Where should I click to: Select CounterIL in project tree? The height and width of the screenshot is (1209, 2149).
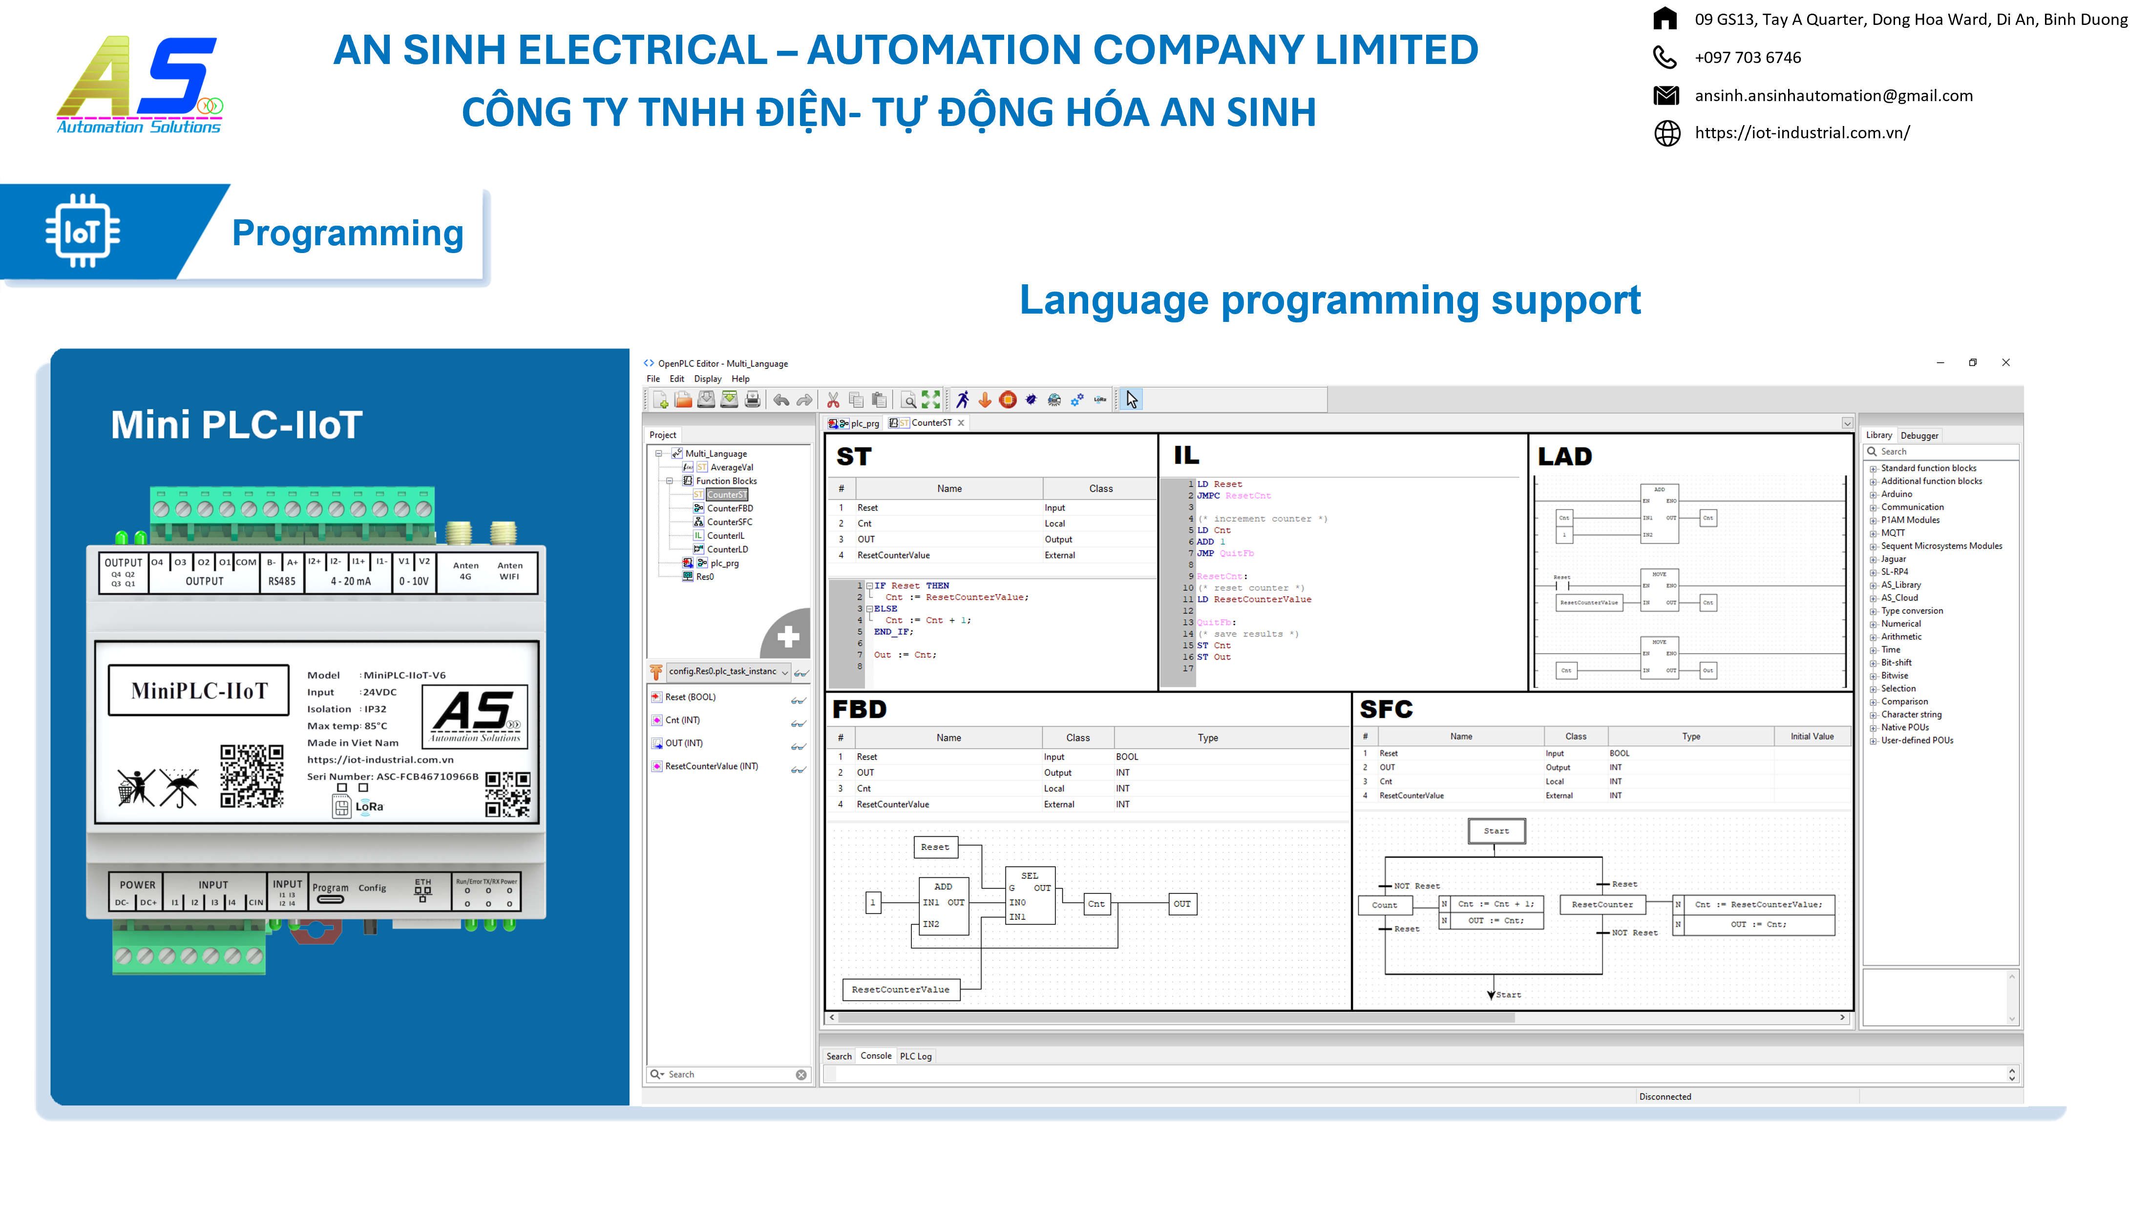pyautogui.click(x=725, y=536)
